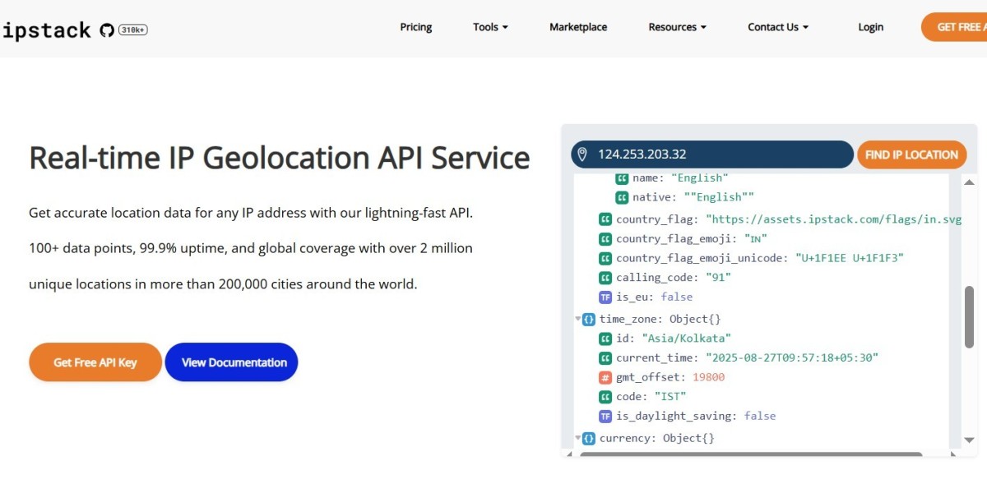Open the Pricing page
This screenshot has width=987, height=493.
pyautogui.click(x=416, y=27)
